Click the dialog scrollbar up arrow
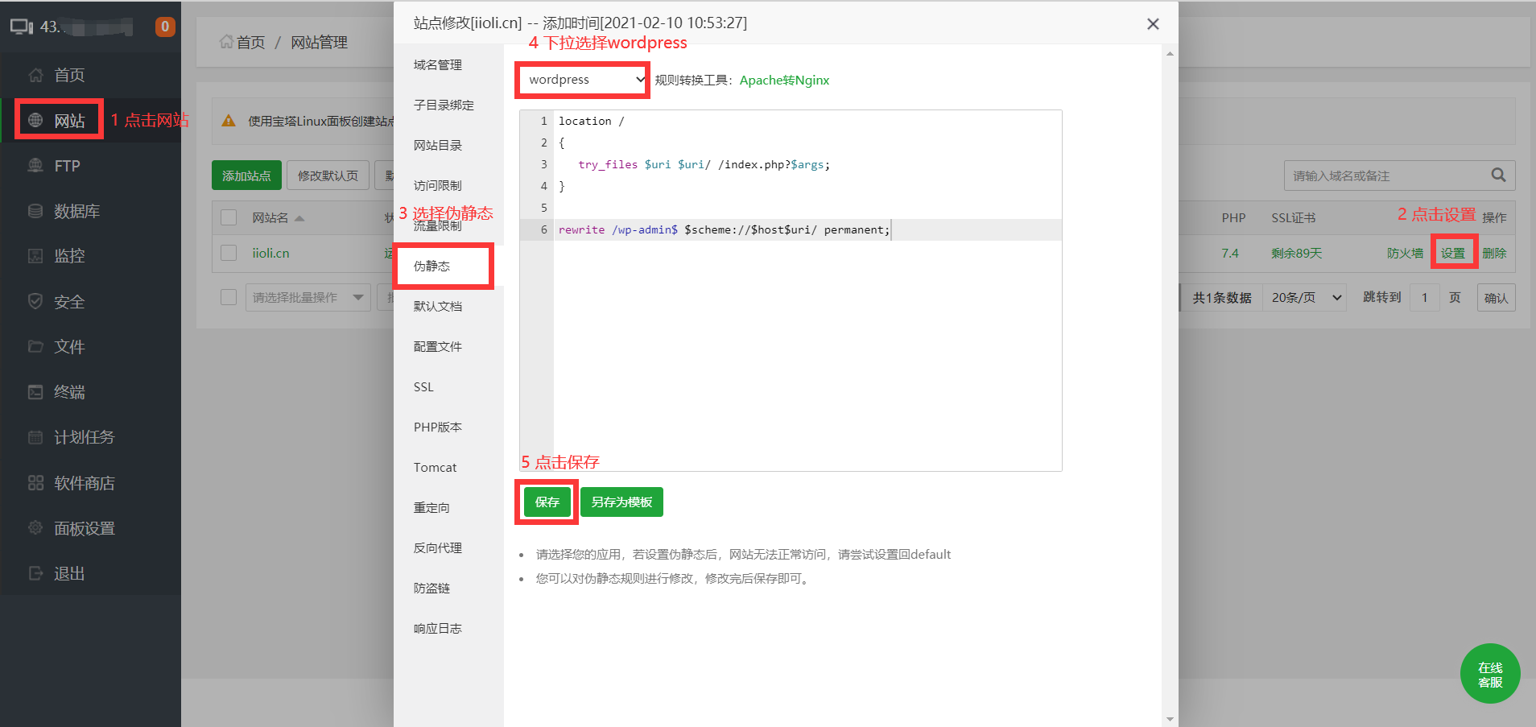The width and height of the screenshot is (1536, 727). [x=1170, y=54]
